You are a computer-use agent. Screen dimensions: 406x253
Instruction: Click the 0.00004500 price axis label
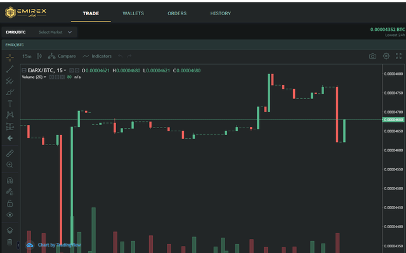(x=393, y=188)
